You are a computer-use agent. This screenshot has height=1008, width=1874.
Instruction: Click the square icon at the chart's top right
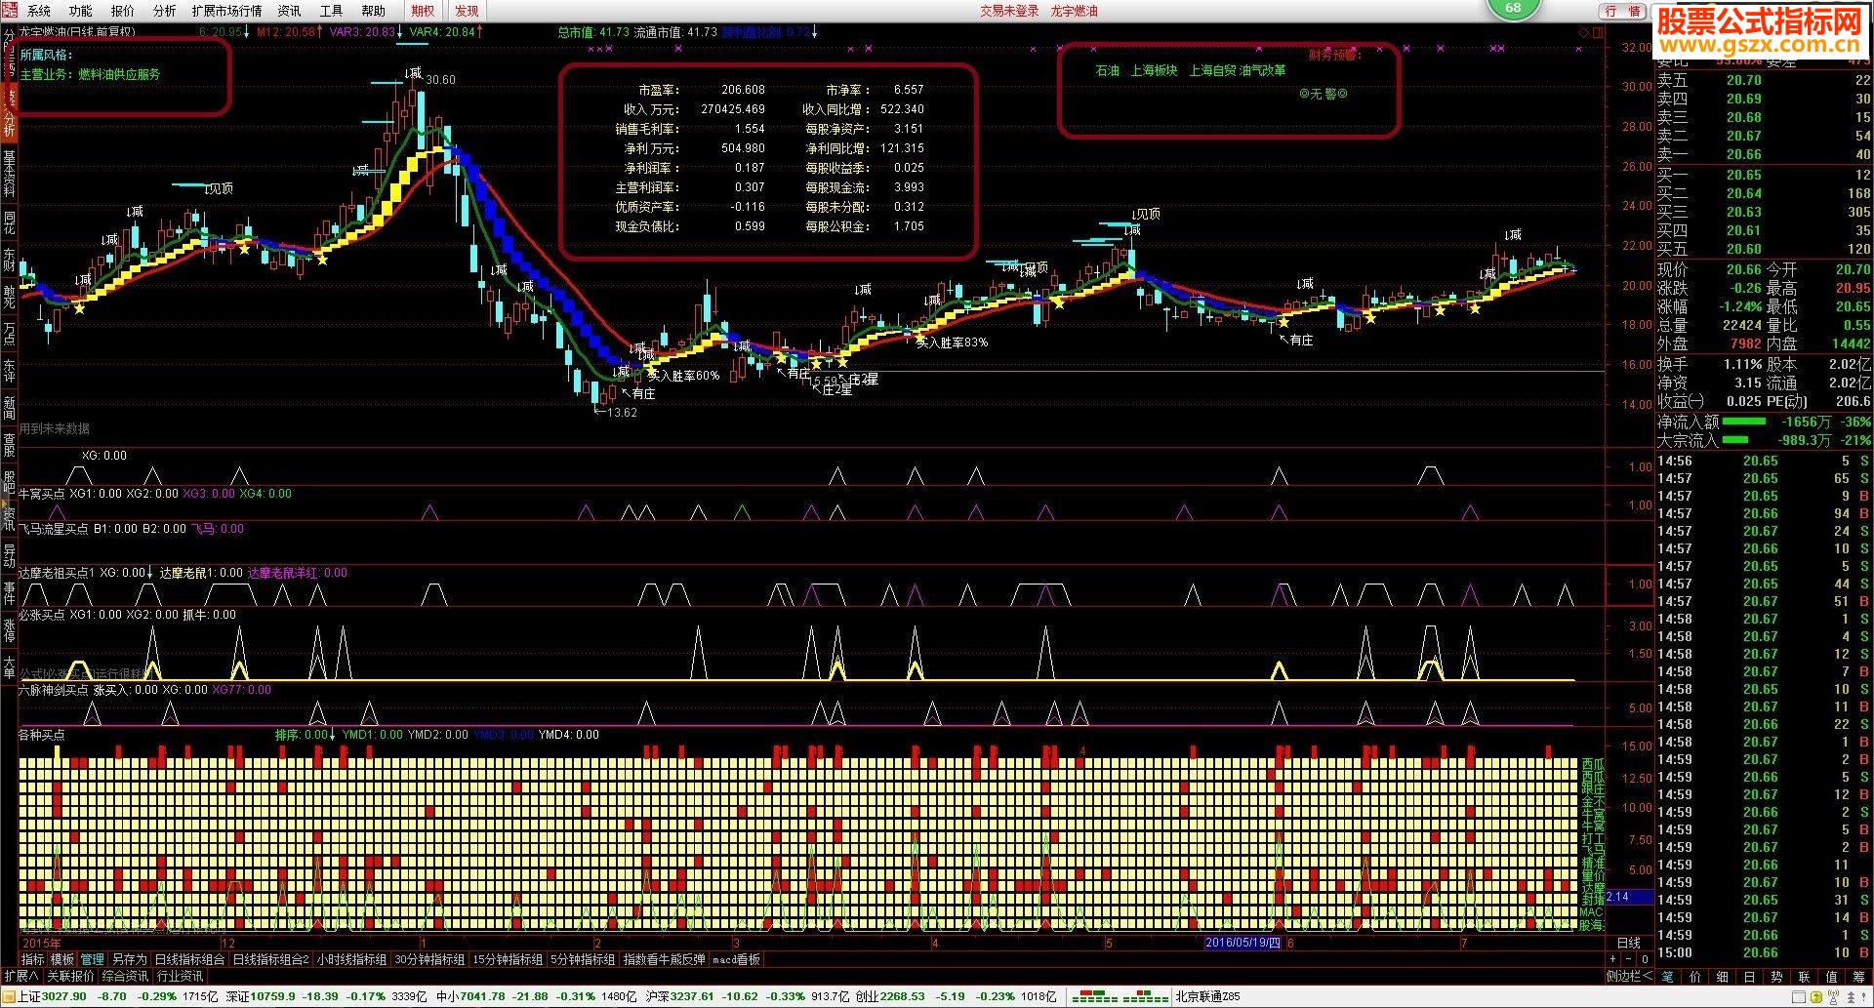point(1598,32)
